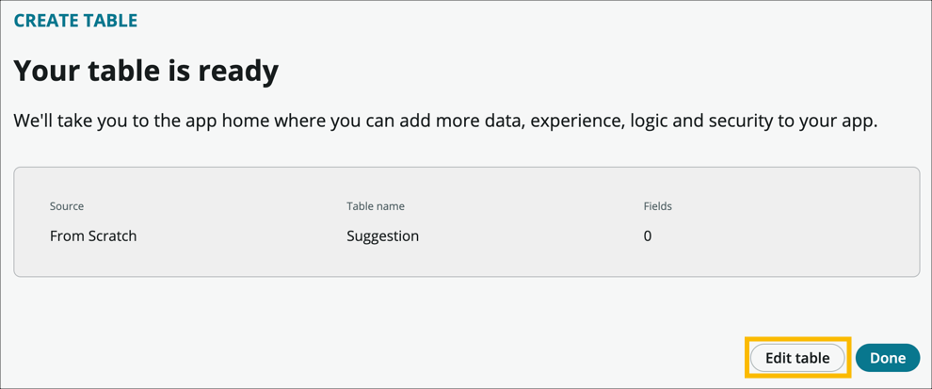This screenshot has height=389, width=932.
Task: Click the 'From Scratch' source value
Action: 93,235
